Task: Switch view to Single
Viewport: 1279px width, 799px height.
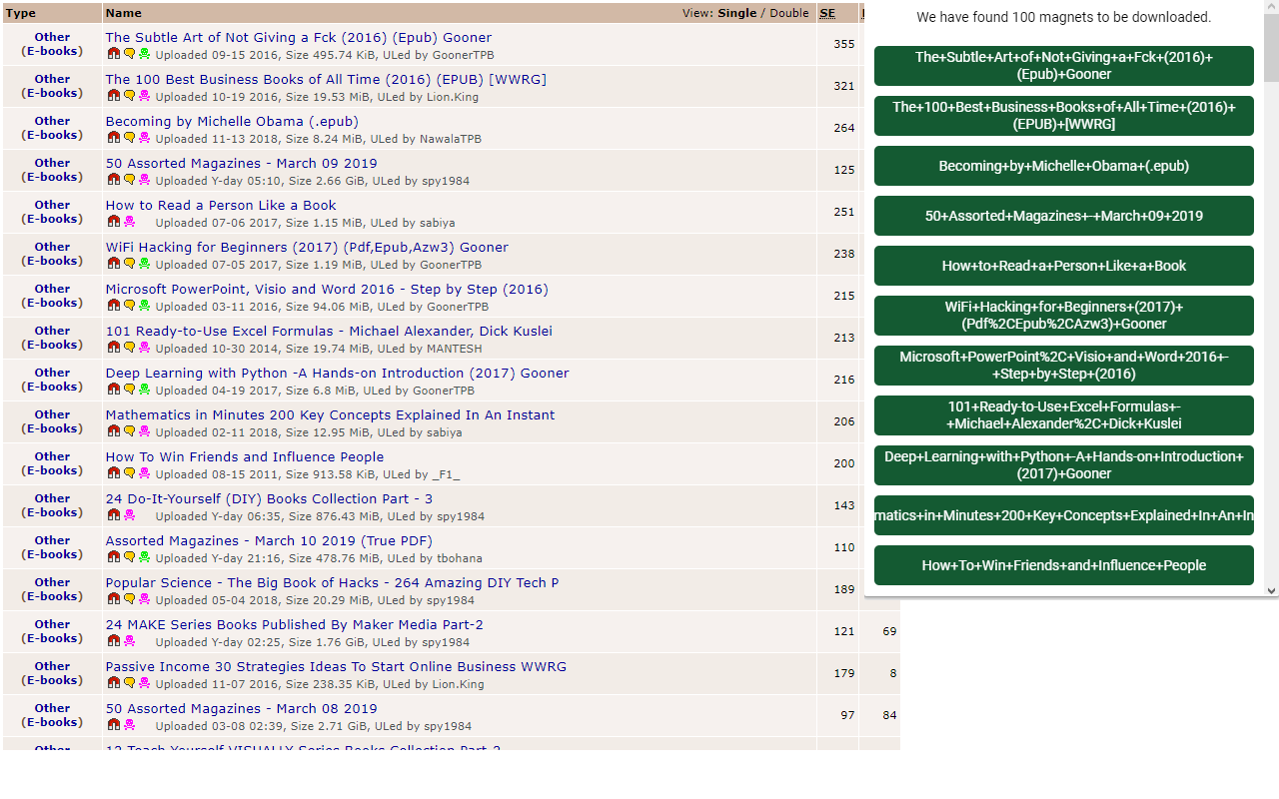Action: tap(737, 13)
